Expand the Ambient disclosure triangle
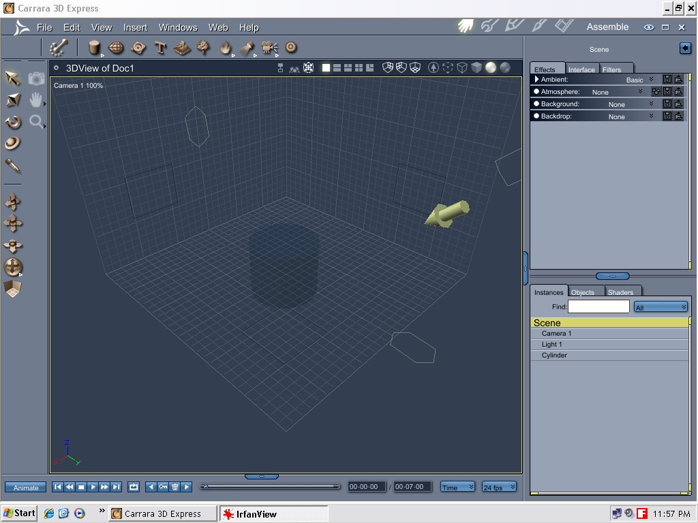 (x=536, y=80)
